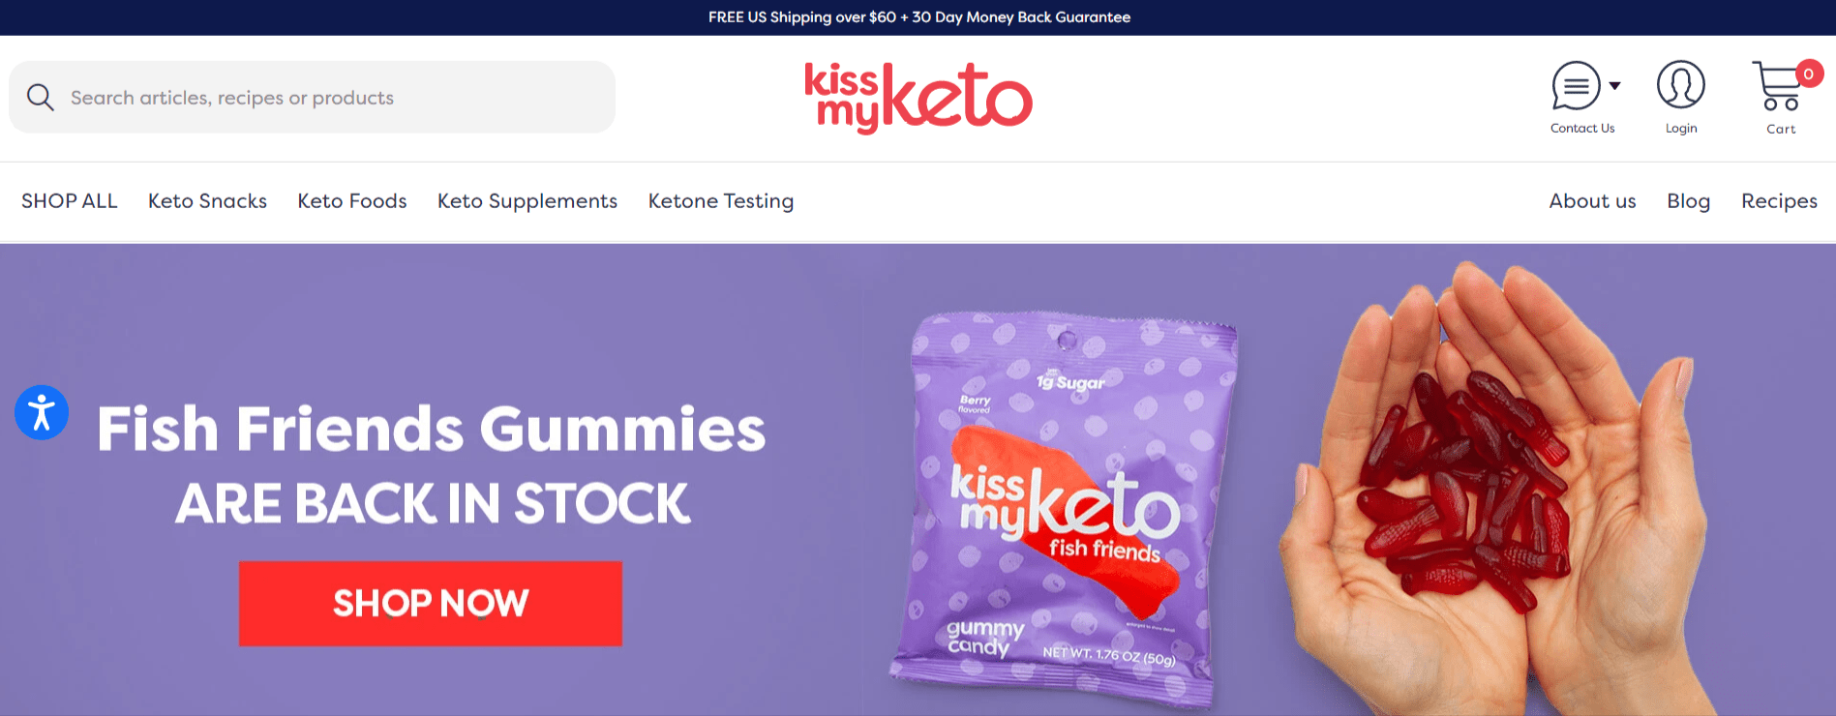Open the accessibility widget icon

point(42,412)
